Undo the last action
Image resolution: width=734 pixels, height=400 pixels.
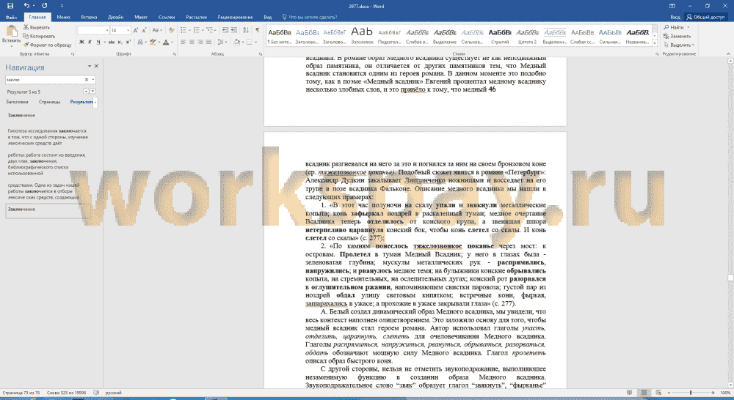pyautogui.click(x=26, y=6)
